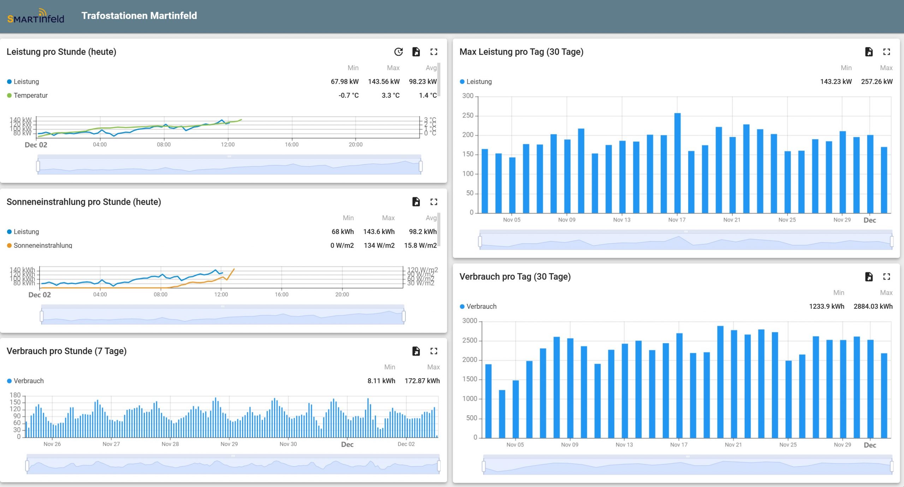The image size is (904, 487).
Task: Hide the Verbrauch series in 7 Tage chart
Action: [x=29, y=381]
